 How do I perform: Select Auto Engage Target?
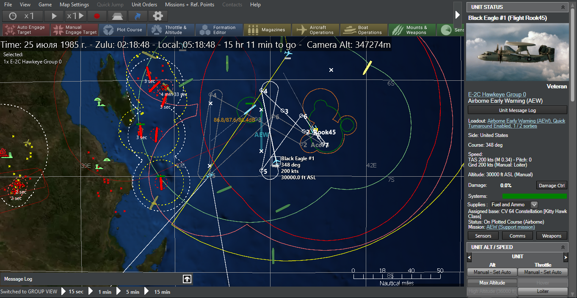point(26,30)
